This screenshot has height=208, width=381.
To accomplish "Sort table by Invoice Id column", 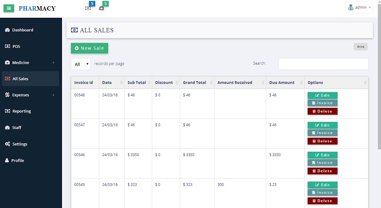I will (85, 82).
